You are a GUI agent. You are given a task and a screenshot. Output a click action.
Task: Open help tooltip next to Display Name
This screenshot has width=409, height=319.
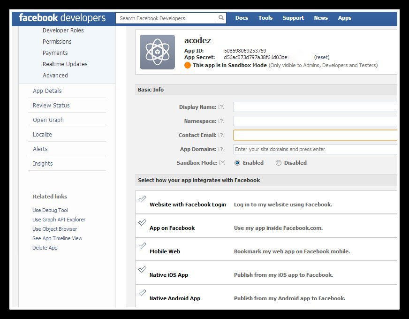click(221, 106)
